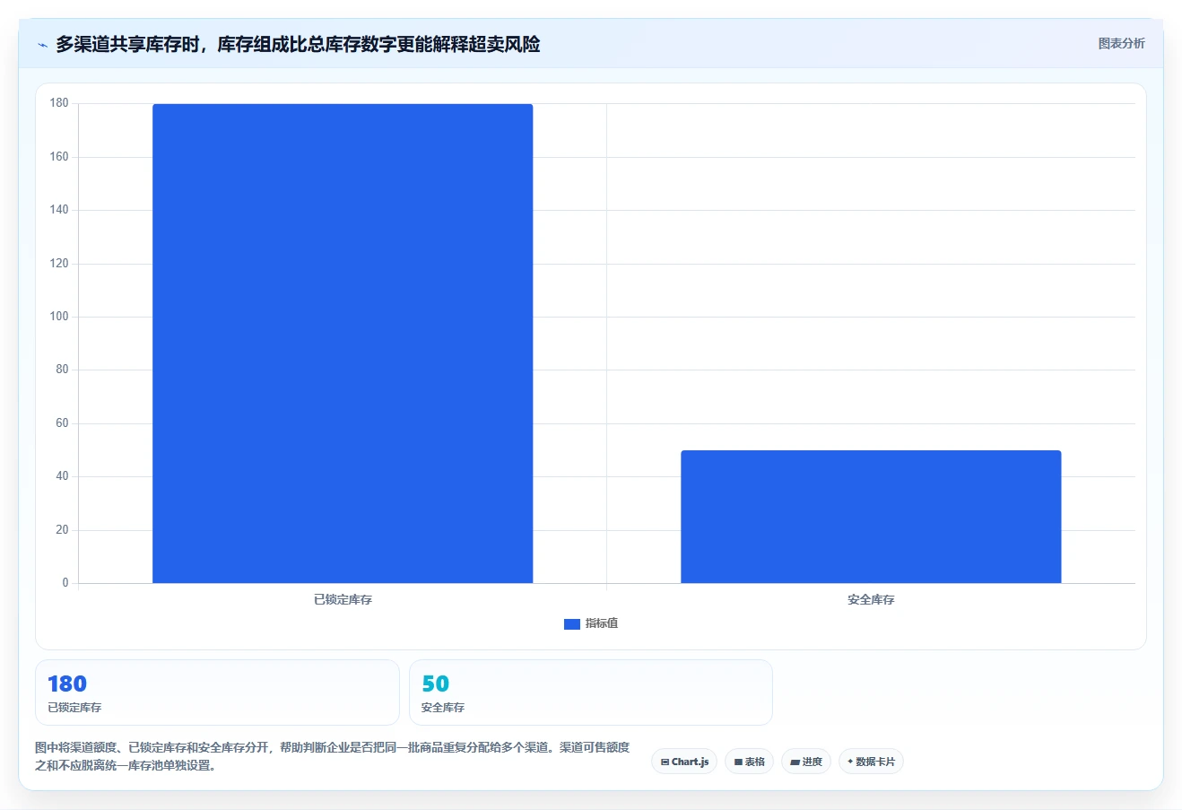Click the 安全库存 bar in chart
The width and height of the screenshot is (1182, 810).
[x=871, y=517]
